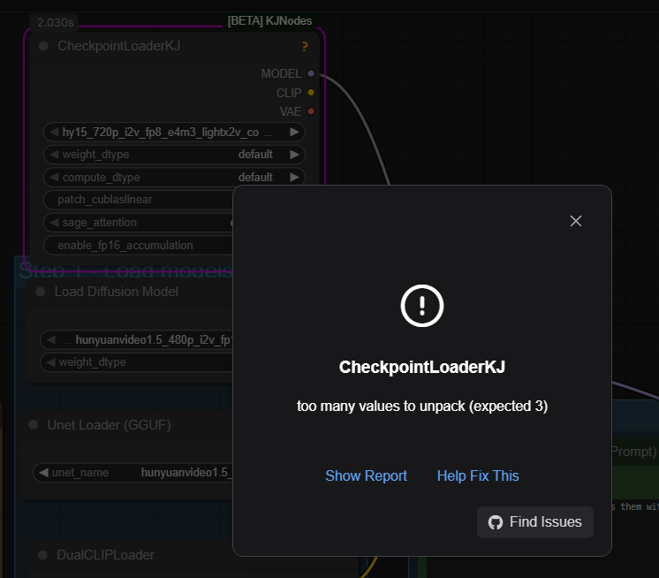
Task: Click the MODEL output socket
Action: pos(311,73)
